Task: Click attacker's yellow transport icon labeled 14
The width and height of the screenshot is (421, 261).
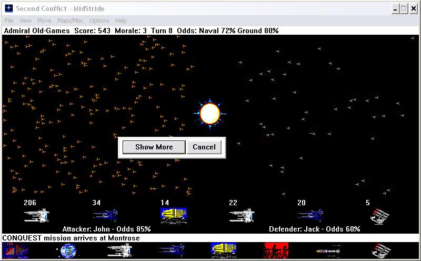Action: click(x=174, y=216)
